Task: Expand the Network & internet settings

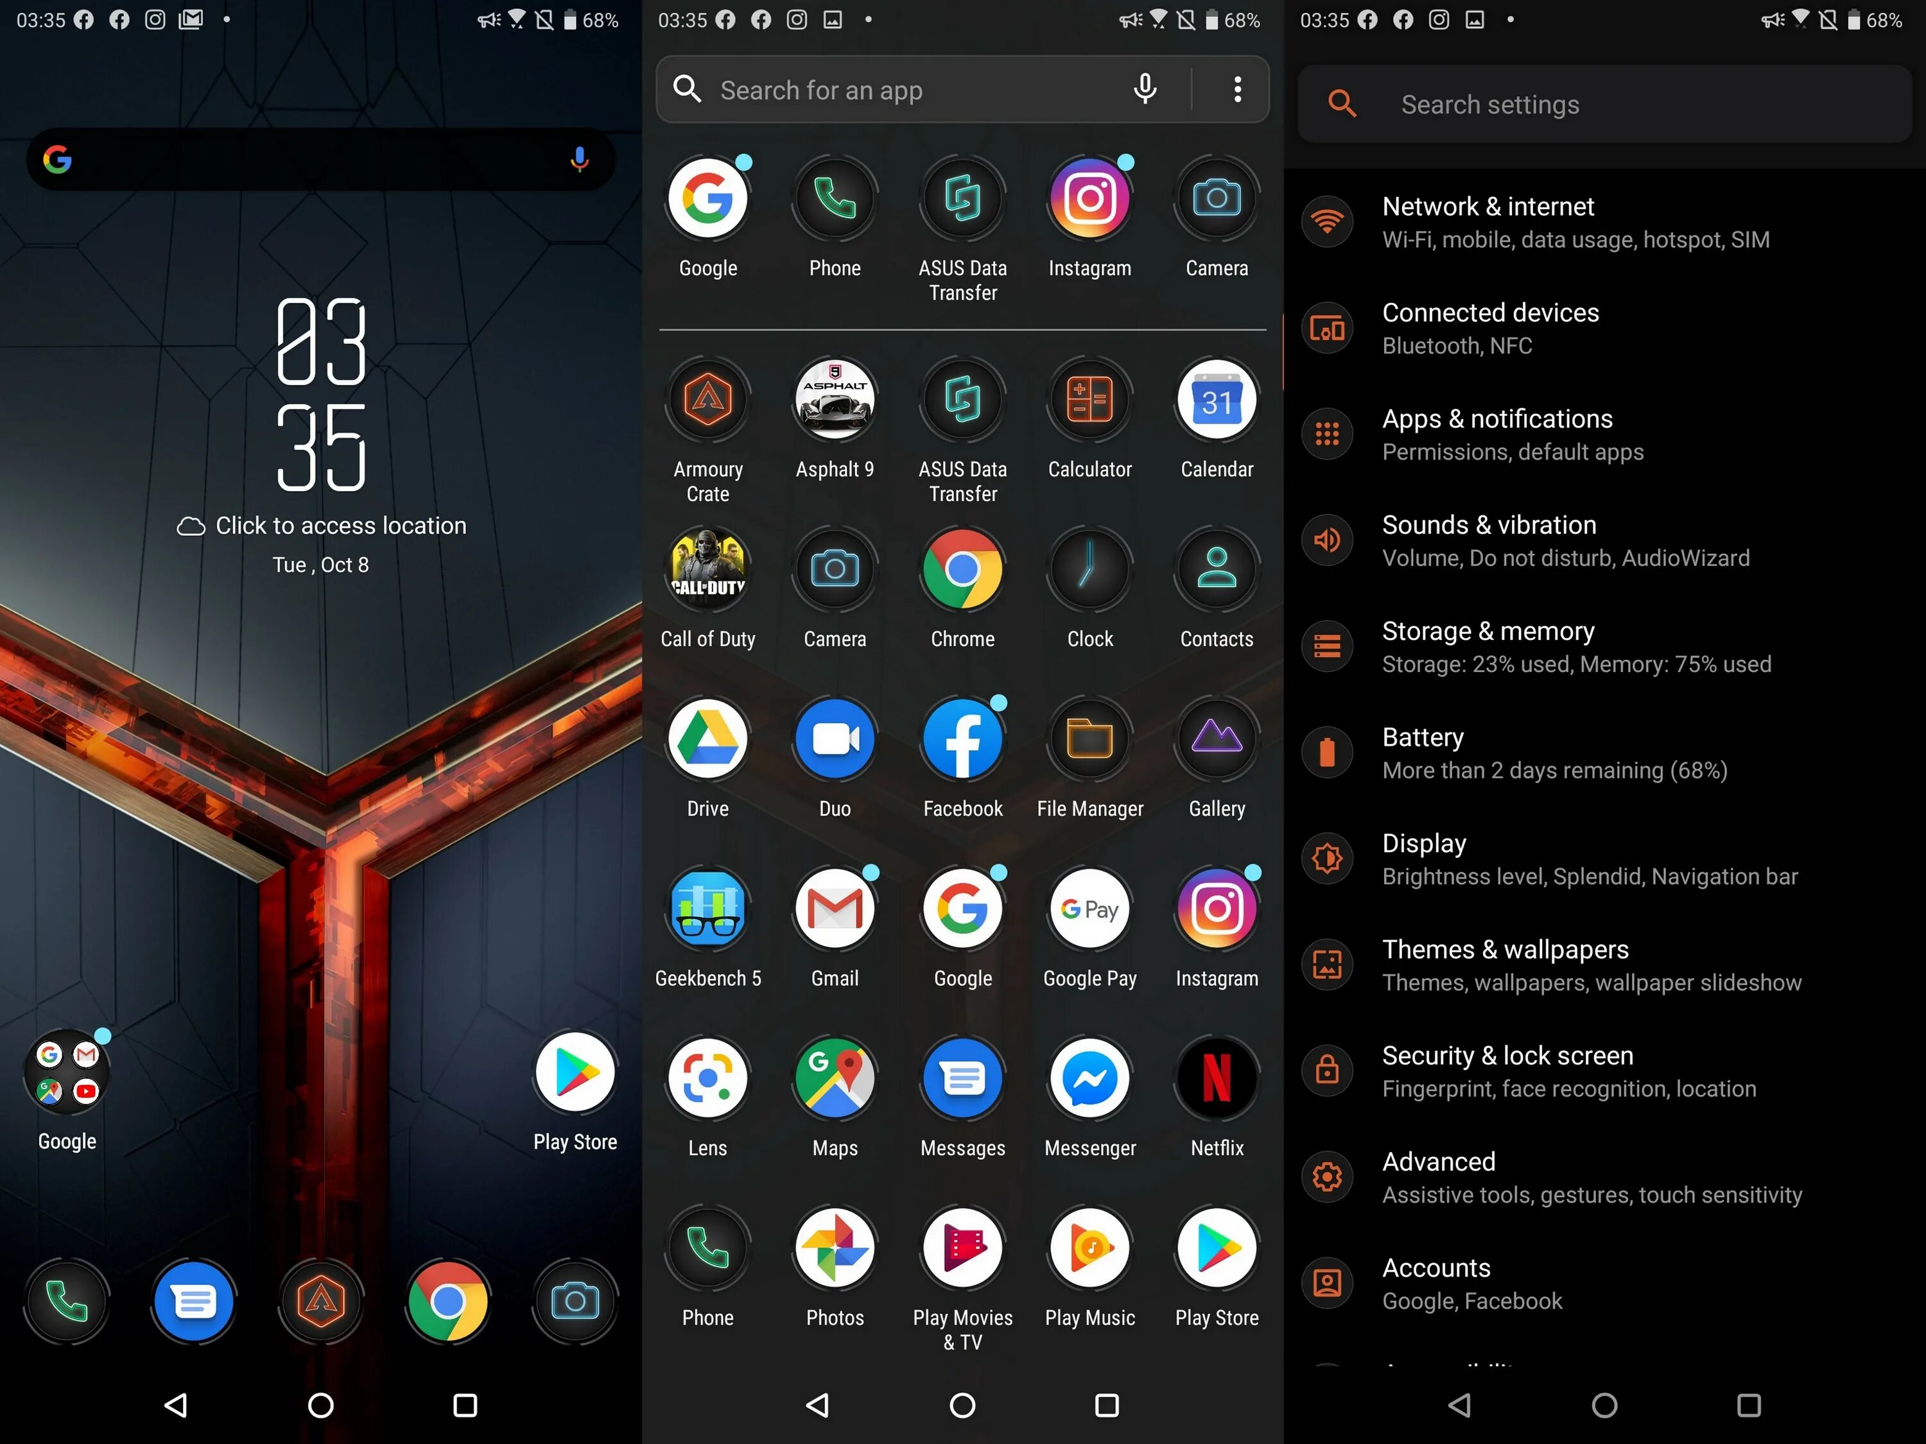Action: [1608, 221]
